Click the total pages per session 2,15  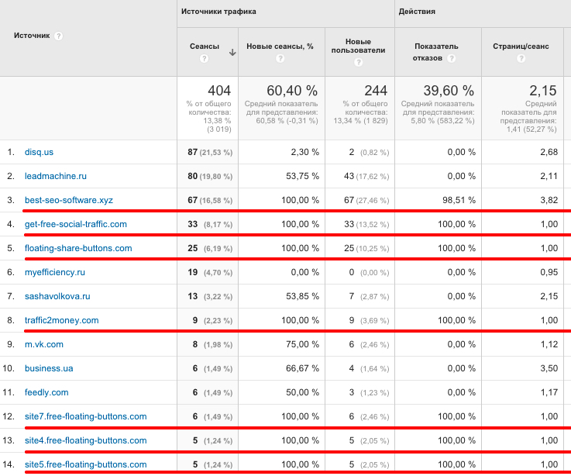click(x=542, y=91)
